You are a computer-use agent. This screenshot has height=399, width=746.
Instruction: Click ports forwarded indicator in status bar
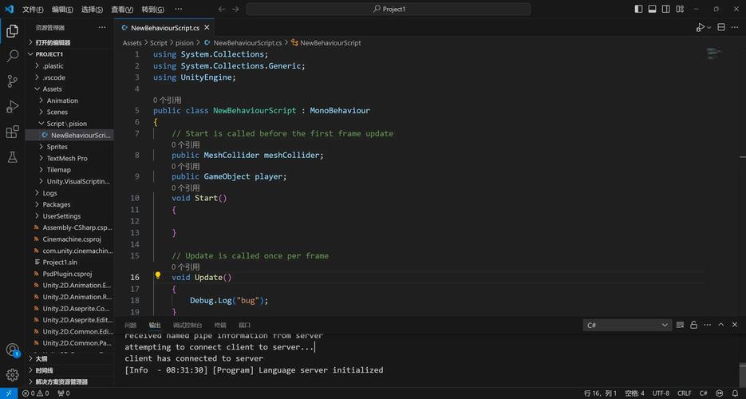[x=64, y=393]
